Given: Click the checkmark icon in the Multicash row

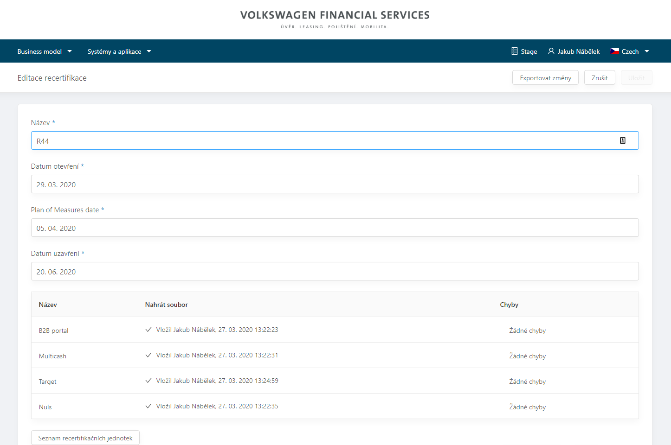Looking at the screenshot, I should coord(148,355).
